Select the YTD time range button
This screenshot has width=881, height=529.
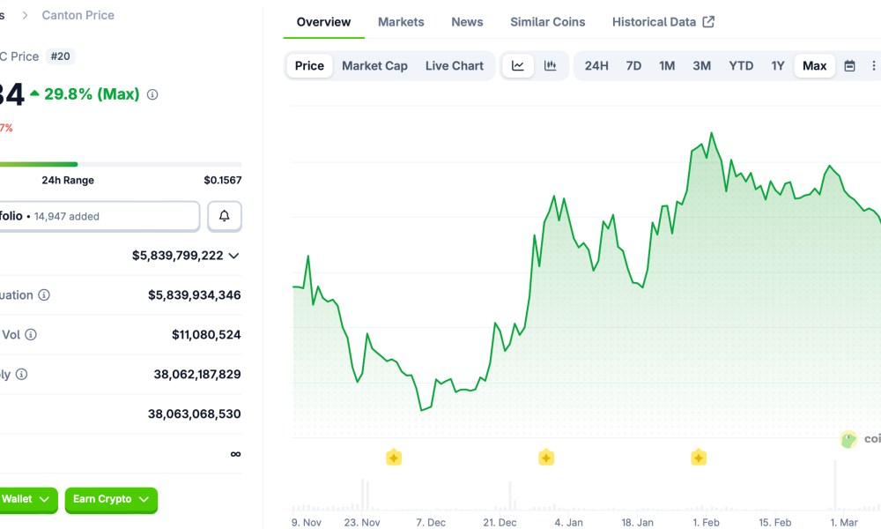click(x=741, y=66)
